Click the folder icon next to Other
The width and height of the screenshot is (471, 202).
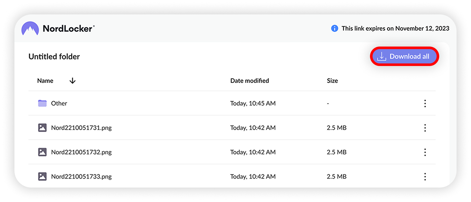[x=42, y=103]
